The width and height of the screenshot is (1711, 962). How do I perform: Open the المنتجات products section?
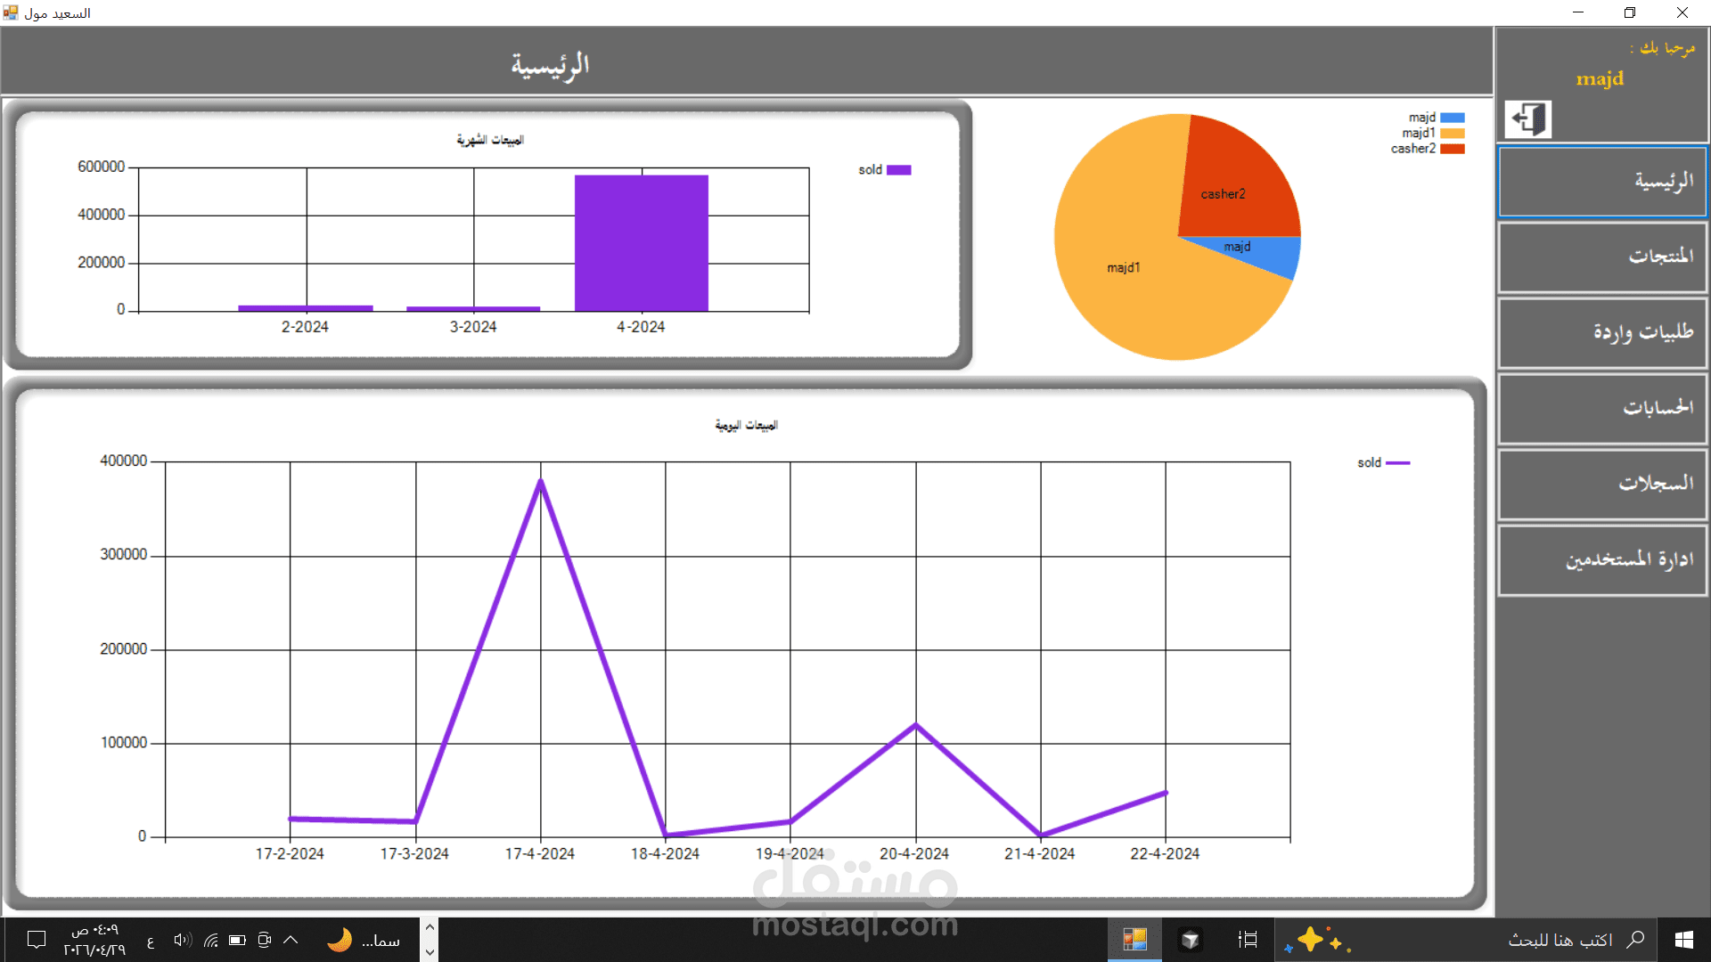click(x=1602, y=257)
